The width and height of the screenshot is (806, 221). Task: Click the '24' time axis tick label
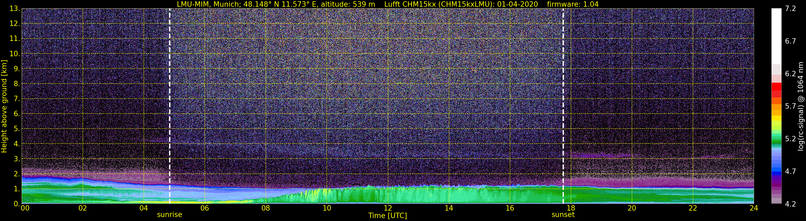click(x=754, y=208)
